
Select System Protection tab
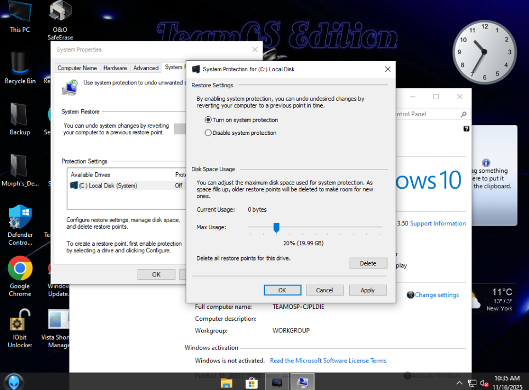[174, 67]
